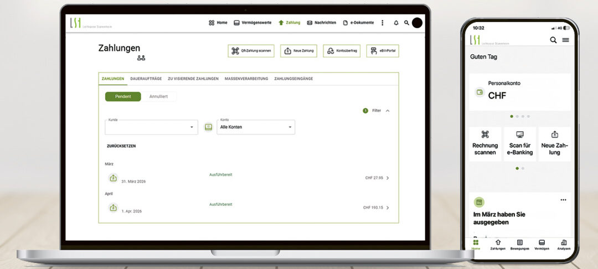Tap Neue Zahlung tile on phone

click(554, 144)
